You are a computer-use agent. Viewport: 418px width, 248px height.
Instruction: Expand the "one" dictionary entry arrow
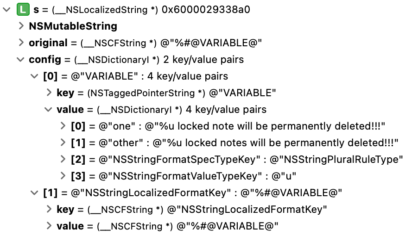tap(63, 126)
